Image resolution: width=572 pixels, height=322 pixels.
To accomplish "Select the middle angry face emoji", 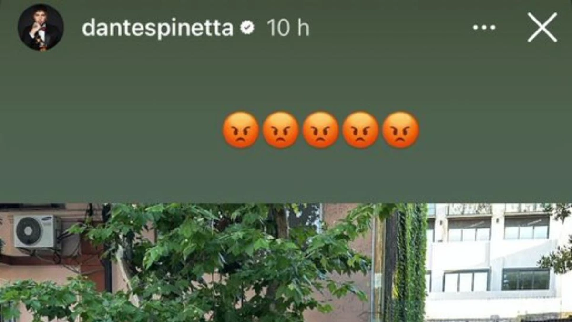I will [x=321, y=130].
